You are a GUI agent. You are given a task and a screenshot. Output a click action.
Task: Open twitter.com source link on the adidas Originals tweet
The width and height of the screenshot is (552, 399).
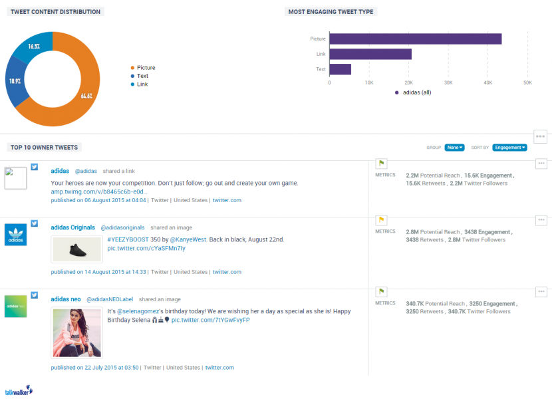point(227,272)
